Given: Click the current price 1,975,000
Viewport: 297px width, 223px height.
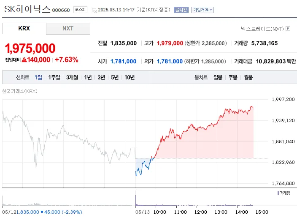Looking at the screenshot, I should pyautogui.click(x=30, y=48).
